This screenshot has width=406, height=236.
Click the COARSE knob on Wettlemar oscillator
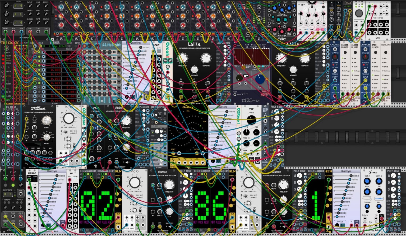pyautogui.click(x=47, y=121)
